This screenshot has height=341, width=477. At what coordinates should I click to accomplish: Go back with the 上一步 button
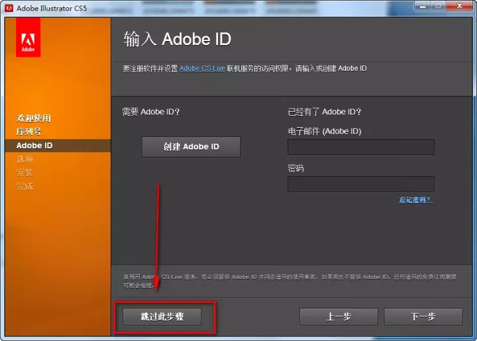pyautogui.click(x=339, y=317)
